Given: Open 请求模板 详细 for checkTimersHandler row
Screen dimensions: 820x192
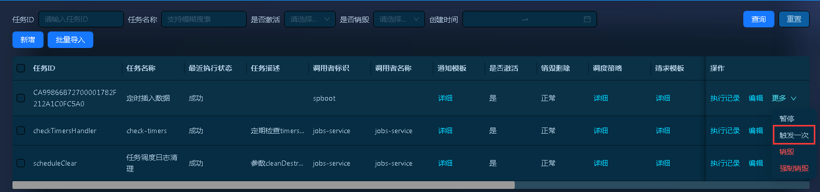Looking at the screenshot, I should 663,131.
